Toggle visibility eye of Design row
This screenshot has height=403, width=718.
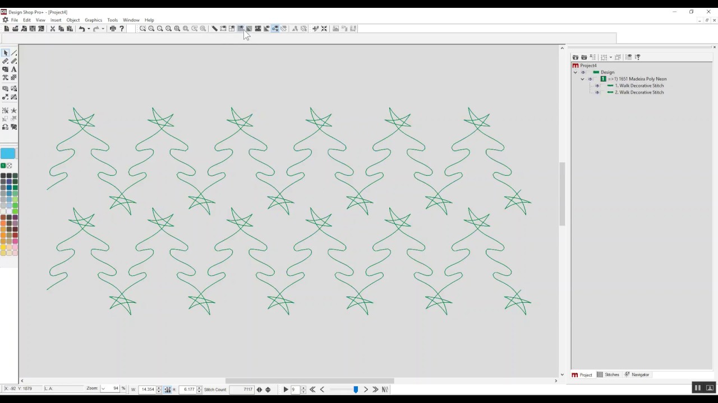(x=583, y=72)
